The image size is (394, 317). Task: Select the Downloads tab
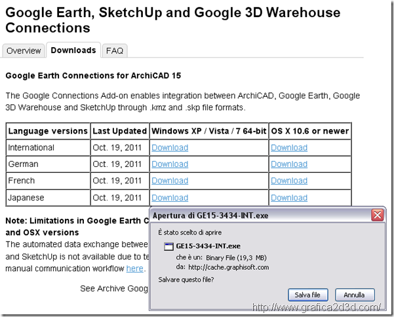coord(73,50)
